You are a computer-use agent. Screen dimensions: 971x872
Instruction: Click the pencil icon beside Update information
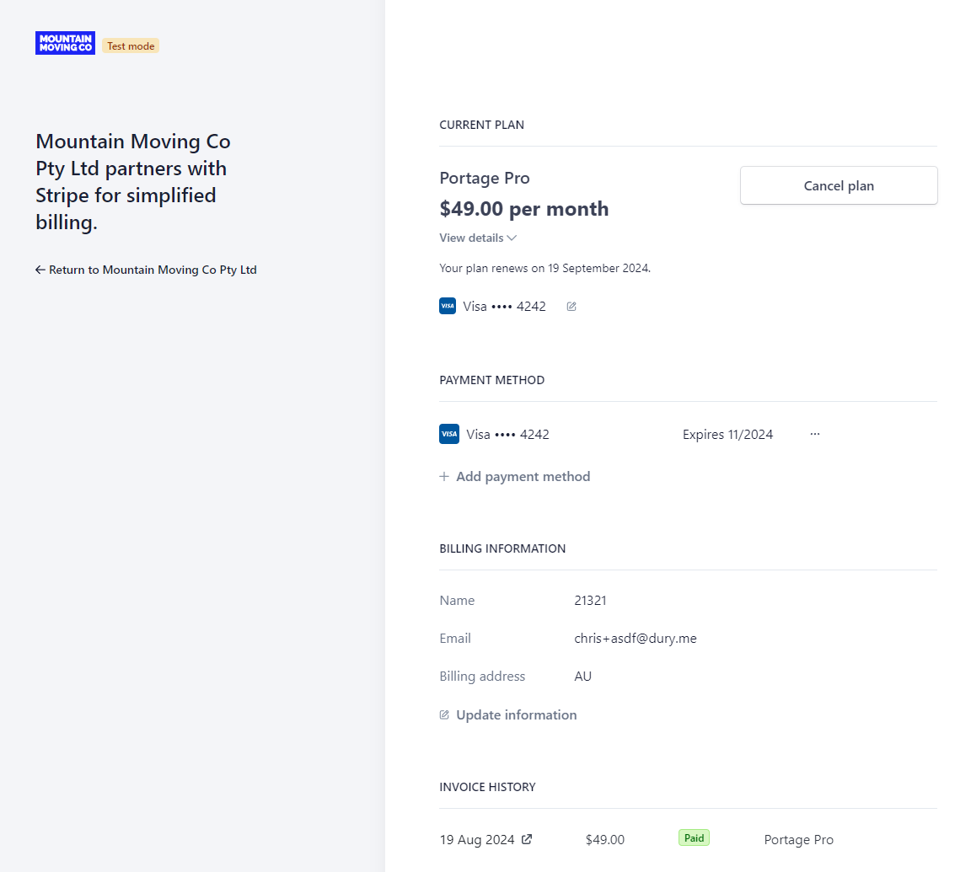tap(443, 714)
